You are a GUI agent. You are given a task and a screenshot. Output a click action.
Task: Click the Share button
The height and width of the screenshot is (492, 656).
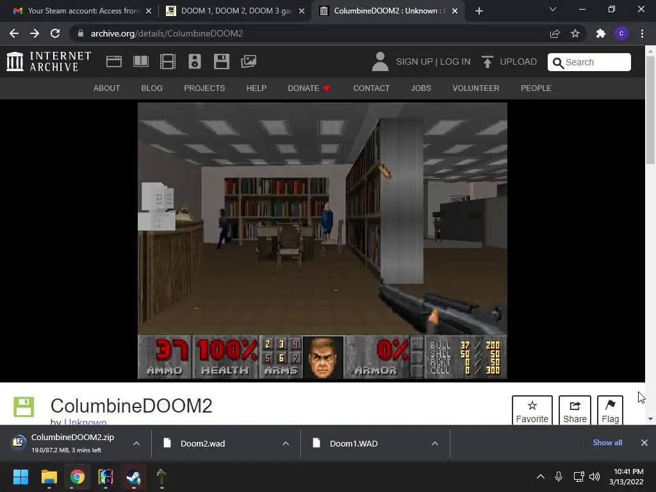575,411
